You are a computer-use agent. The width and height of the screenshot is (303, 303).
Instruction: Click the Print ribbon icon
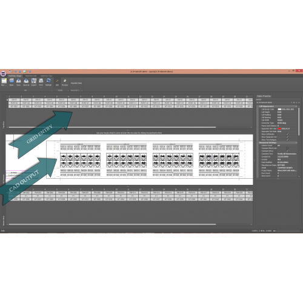coord(41,81)
